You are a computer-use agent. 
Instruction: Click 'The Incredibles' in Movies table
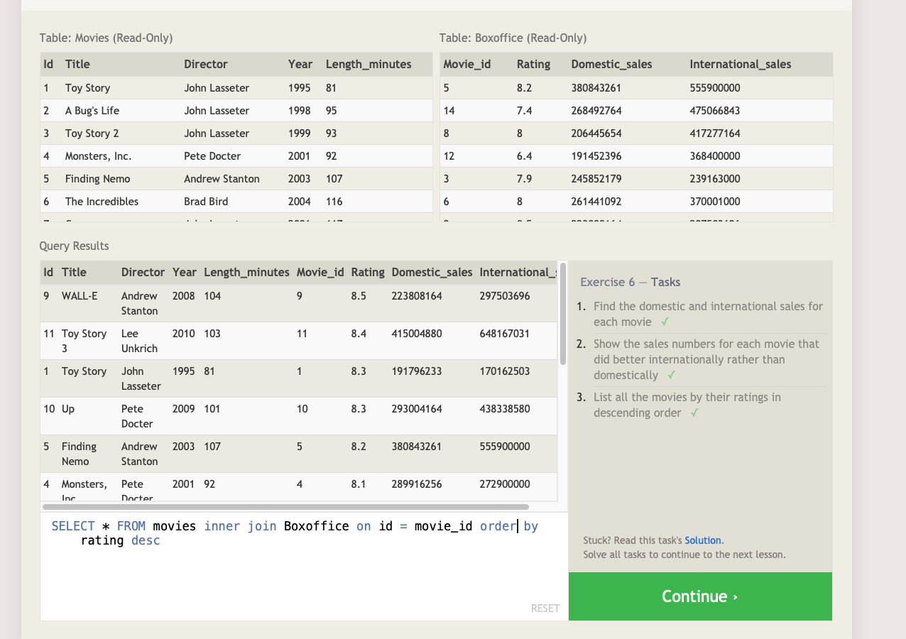[x=102, y=202]
